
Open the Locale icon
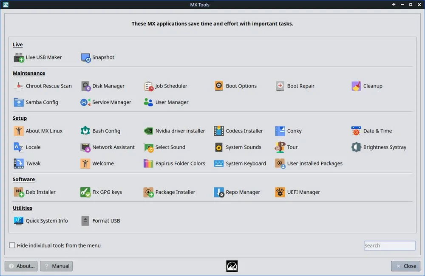pos(19,147)
